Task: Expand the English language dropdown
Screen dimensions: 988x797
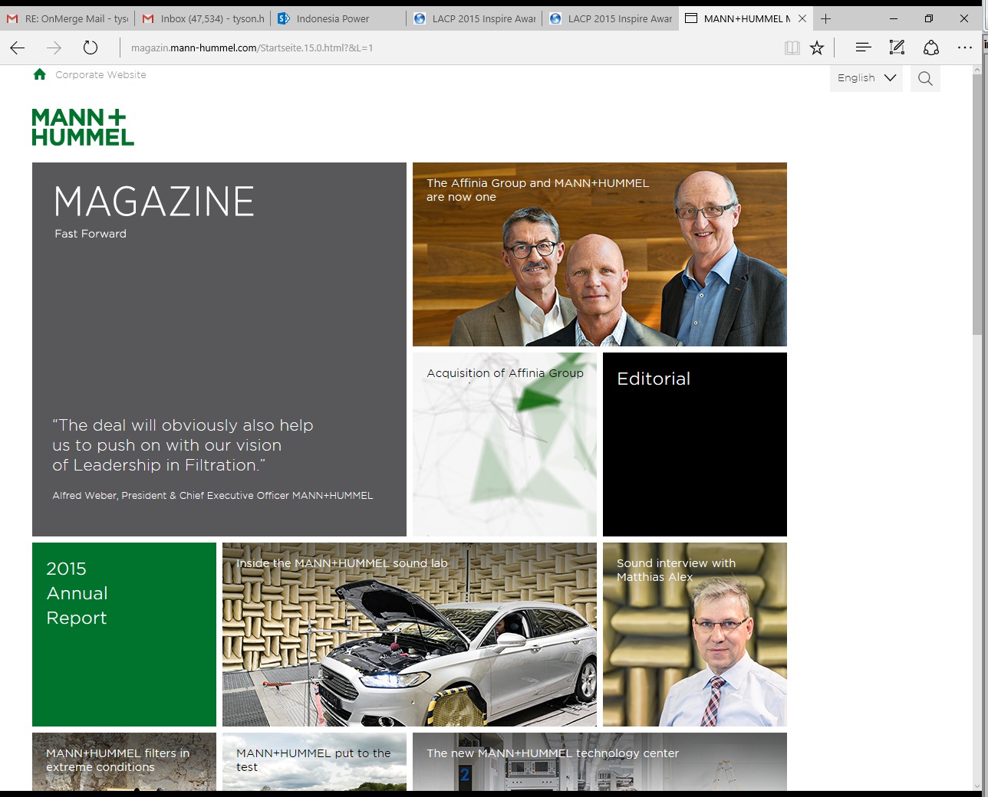Action: (x=866, y=78)
